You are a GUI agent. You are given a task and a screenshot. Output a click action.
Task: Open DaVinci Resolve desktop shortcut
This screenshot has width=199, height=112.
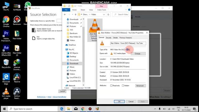(17, 93)
